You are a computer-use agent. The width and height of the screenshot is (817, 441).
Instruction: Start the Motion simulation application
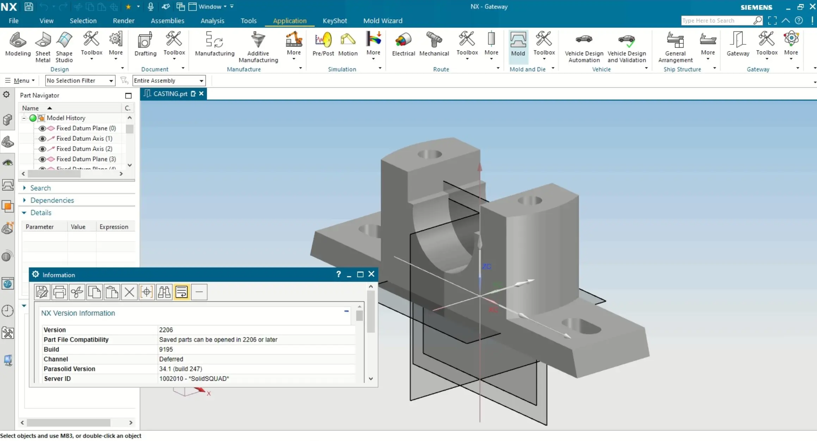click(x=348, y=44)
